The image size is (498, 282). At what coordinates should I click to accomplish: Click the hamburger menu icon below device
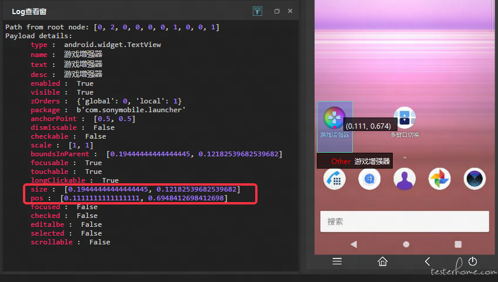(337, 261)
